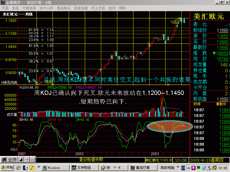The height and width of the screenshot is (172, 230).
Task: Click the KDJ indicator panel label
Action: tap(14, 149)
